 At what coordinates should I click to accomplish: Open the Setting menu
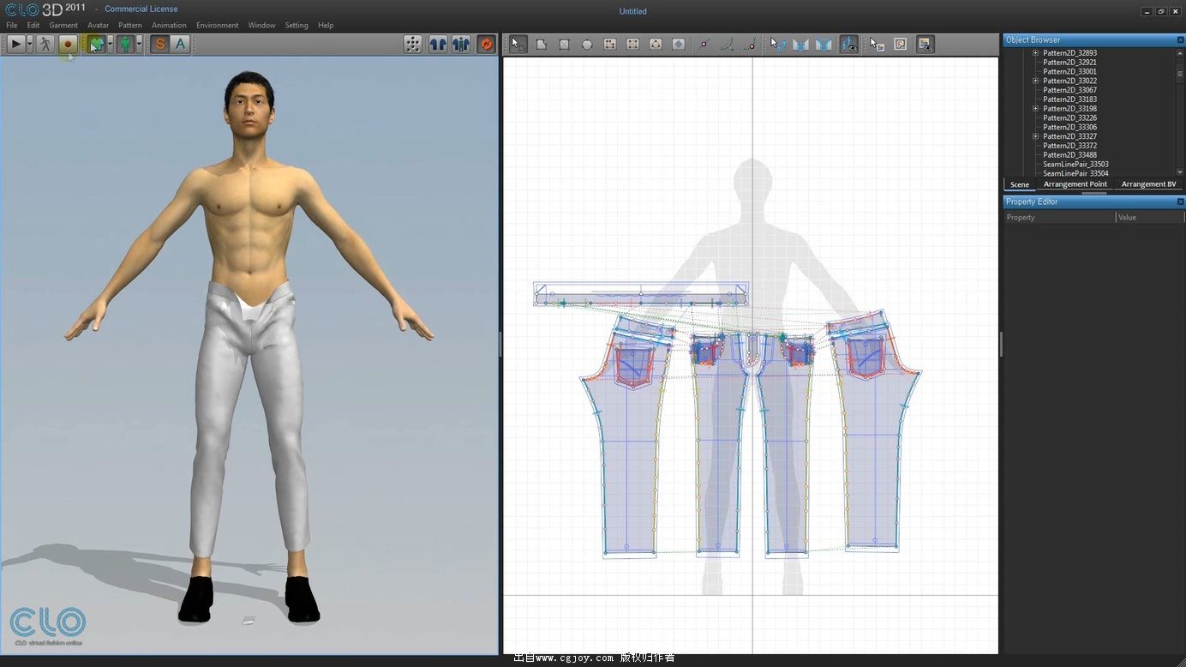pos(296,26)
